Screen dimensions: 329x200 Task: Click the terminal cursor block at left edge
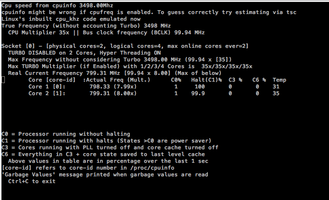(3, 80)
